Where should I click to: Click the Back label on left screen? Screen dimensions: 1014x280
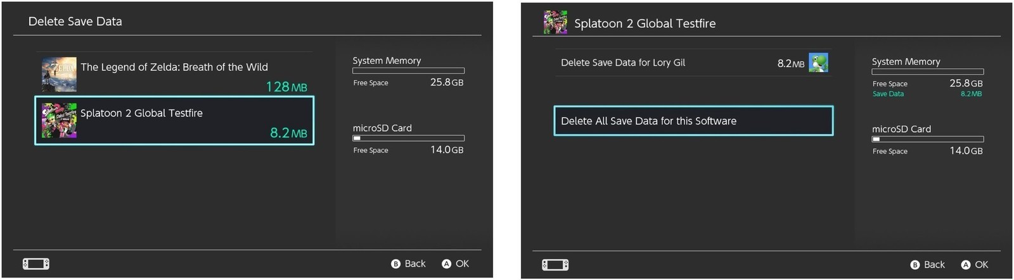(414, 264)
